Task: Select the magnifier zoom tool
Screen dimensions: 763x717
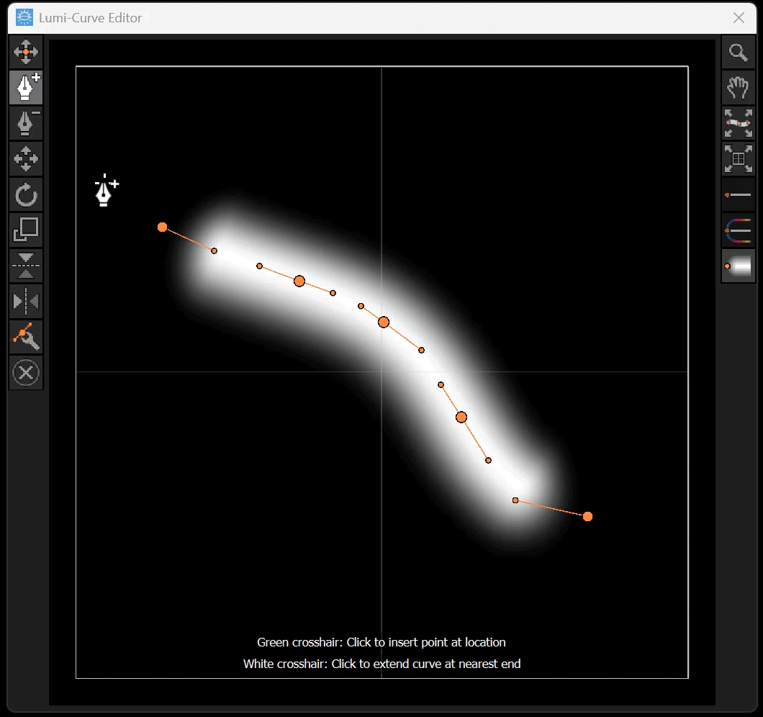Action: click(738, 53)
